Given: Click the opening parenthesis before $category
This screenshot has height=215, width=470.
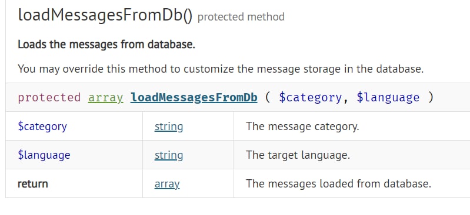Looking at the screenshot, I should (268, 98).
